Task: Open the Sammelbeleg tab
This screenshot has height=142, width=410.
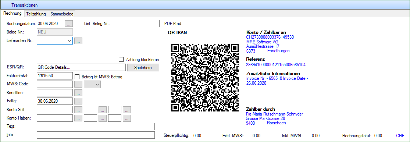Action: coord(62,14)
